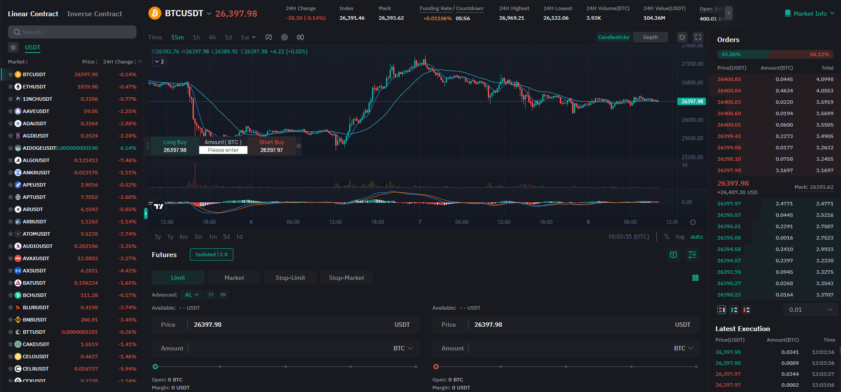This screenshot has width=841, height=392.
Task: Show sell-only order book view icon
Action: [x=746, y=310]
